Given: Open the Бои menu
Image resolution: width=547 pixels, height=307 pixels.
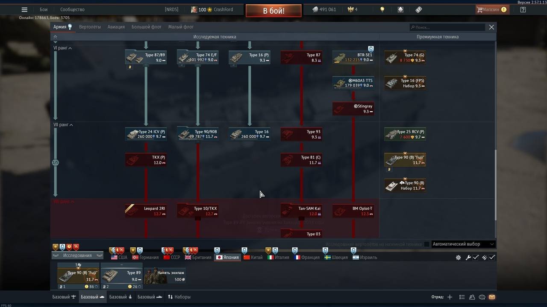Looking at the screenshot, I should click(x=44, y=9).
